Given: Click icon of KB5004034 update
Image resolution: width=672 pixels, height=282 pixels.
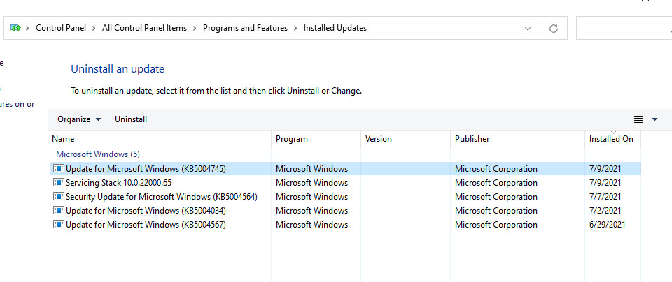Looking at the screenshot, I should pyautogui.click(x=58, y=211).
